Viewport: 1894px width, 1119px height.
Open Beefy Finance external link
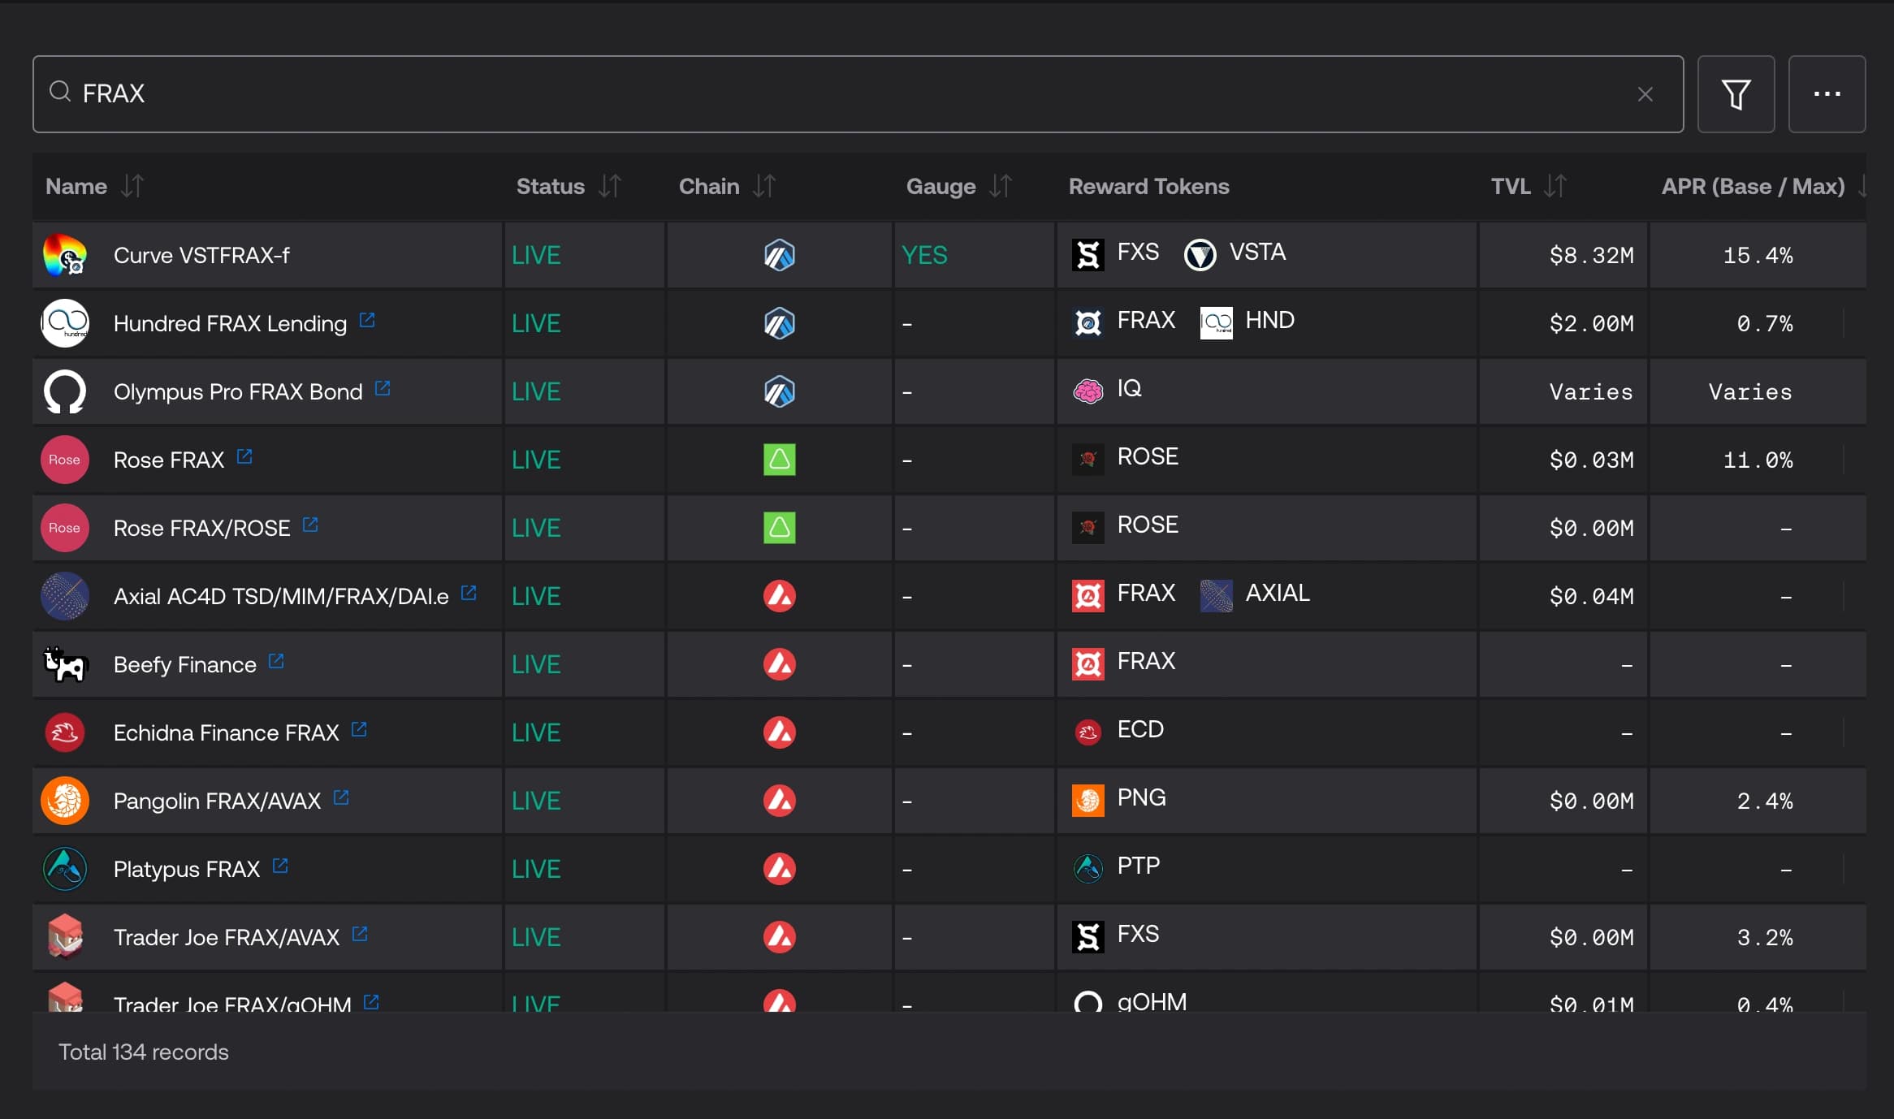point(276,661)
